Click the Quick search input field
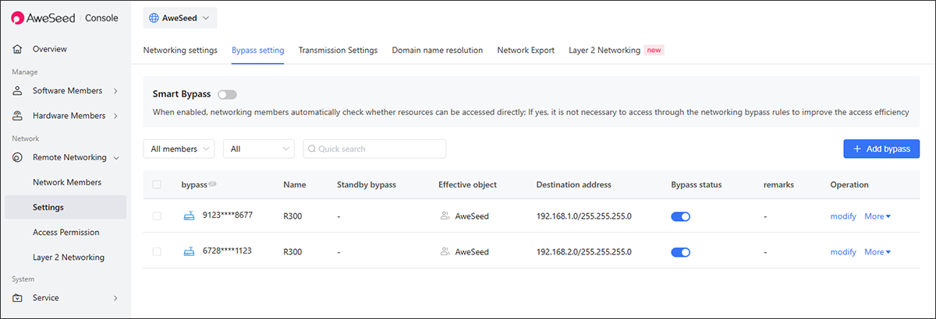 374,149
